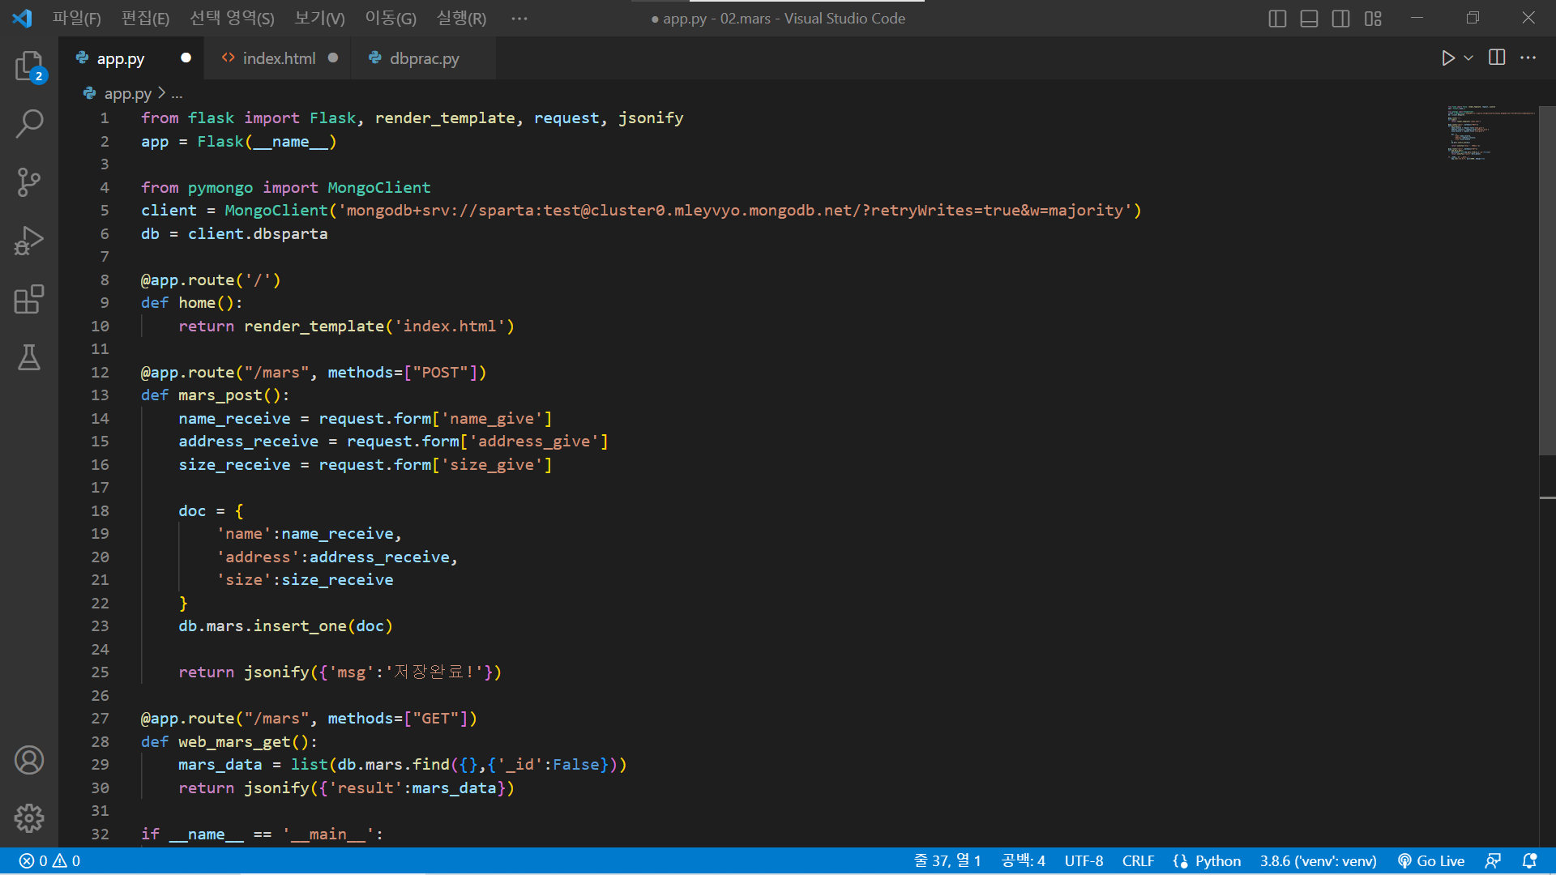
Task: Expand breadcrumb symbol ellipsis
Action: click(x=177, y=95)
